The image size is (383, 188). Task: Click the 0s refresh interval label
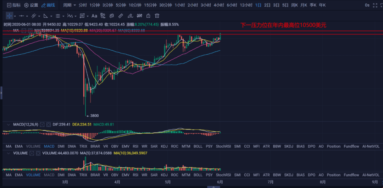[x=367, y=5]
